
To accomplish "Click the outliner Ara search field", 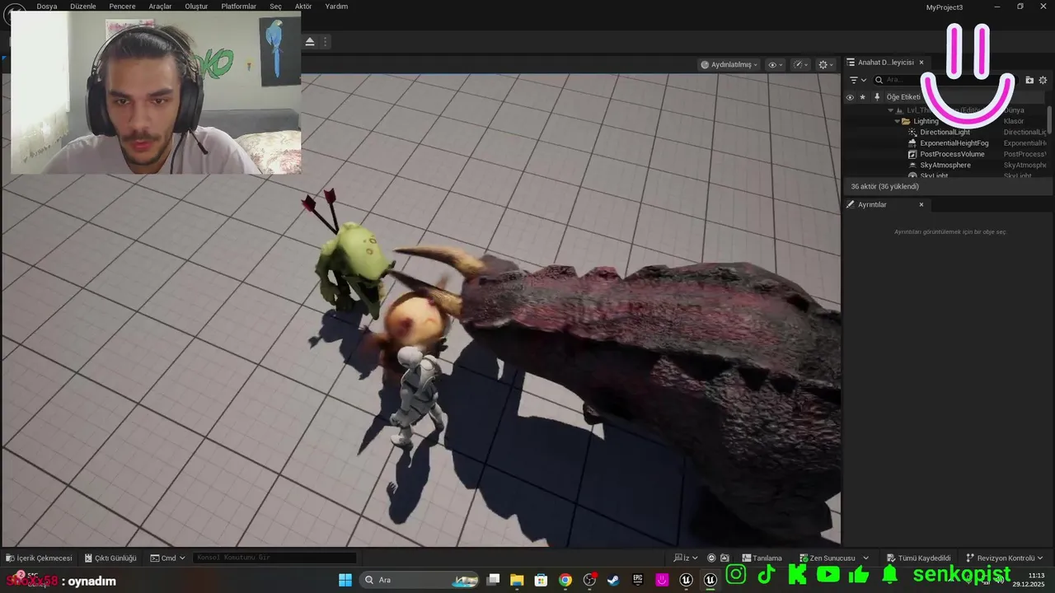I will pos(946,80).
